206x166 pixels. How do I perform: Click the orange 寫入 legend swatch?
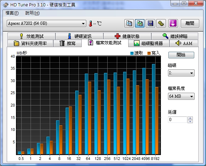[x=149, y=53]
